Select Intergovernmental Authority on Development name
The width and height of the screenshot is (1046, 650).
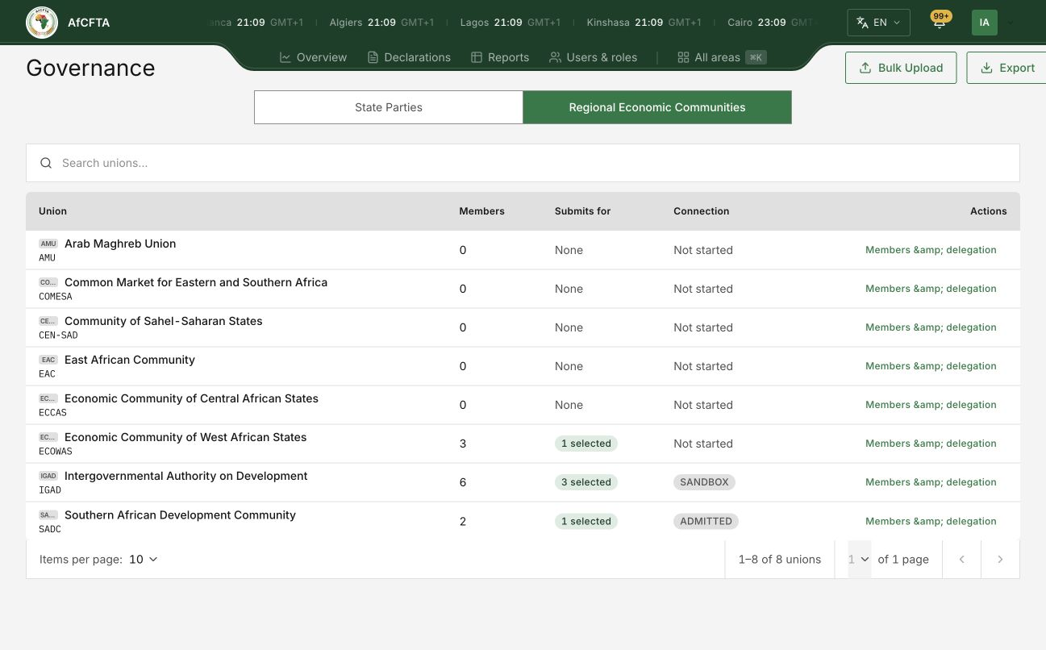click(186, 476)
